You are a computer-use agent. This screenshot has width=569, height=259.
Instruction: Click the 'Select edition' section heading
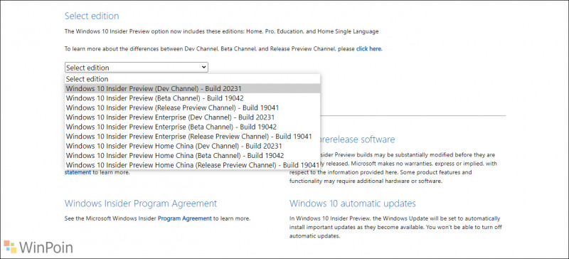coord(92,16)
